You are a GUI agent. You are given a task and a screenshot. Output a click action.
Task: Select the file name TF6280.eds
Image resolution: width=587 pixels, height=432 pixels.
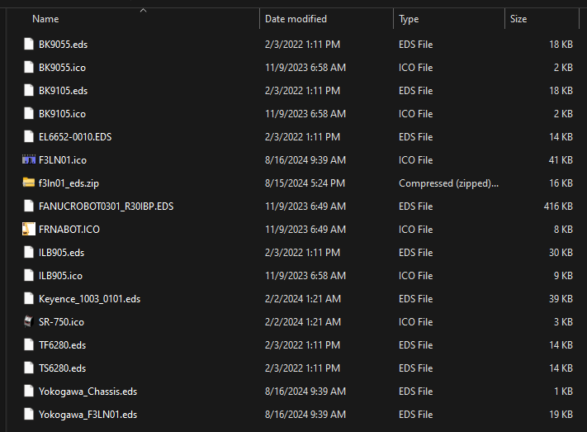(63, 345)
